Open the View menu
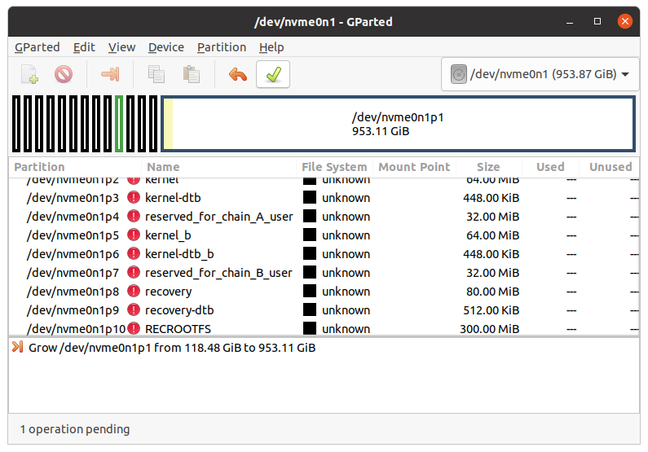This screenshot has height=452, width=648. click(121, 47)
